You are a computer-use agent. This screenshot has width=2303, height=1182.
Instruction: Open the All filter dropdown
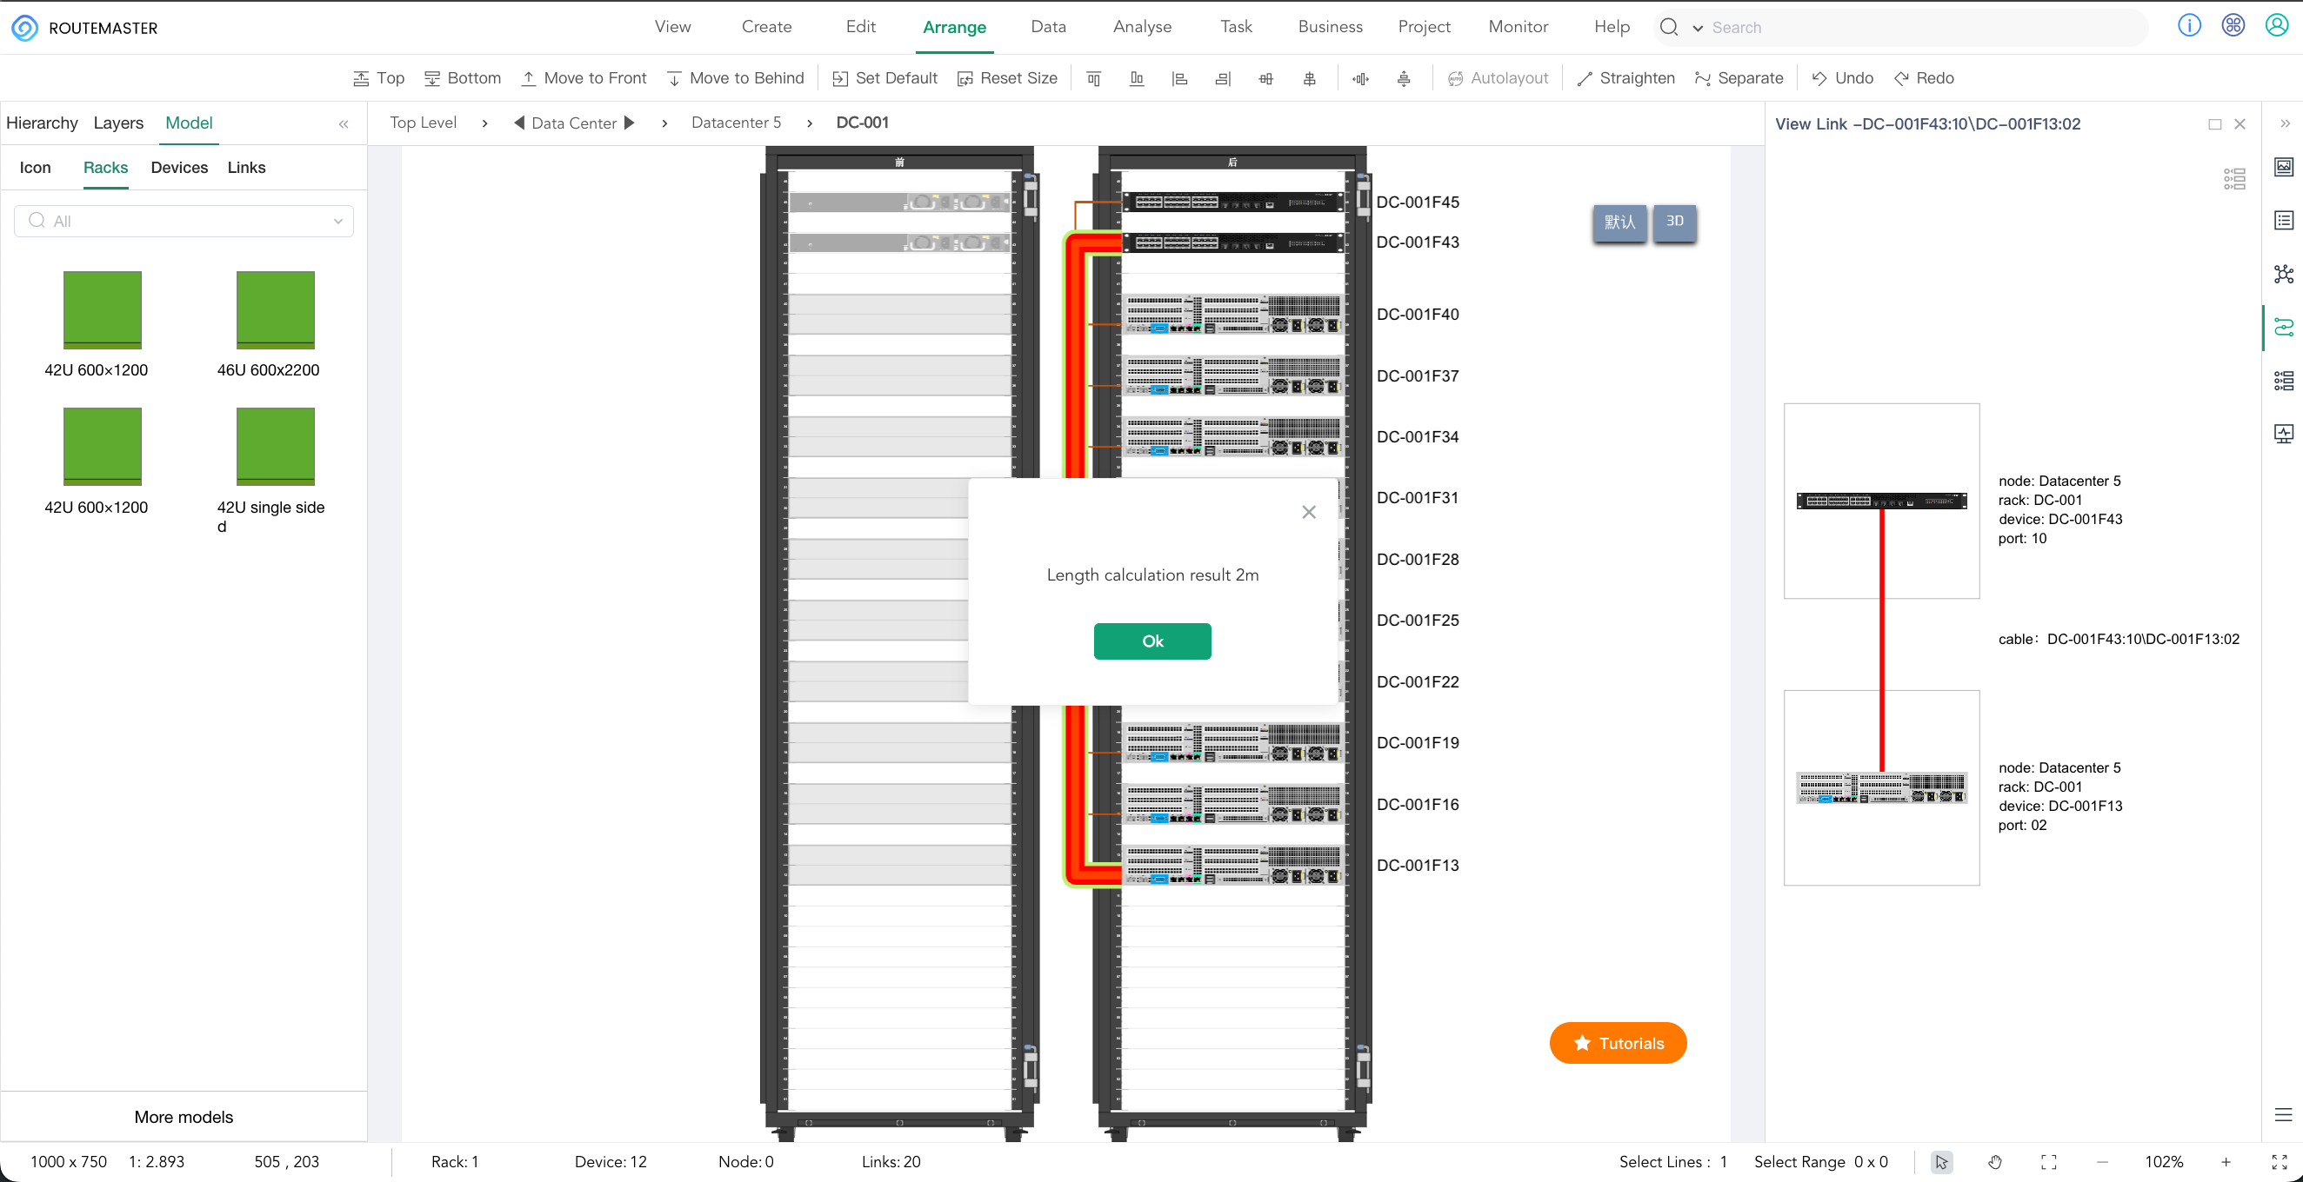tap(184, 221)
